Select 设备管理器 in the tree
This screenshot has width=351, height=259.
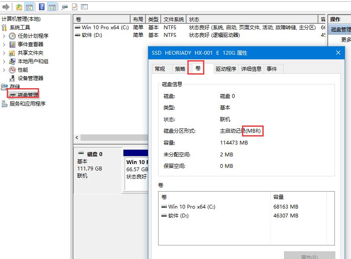click(30, 78)
